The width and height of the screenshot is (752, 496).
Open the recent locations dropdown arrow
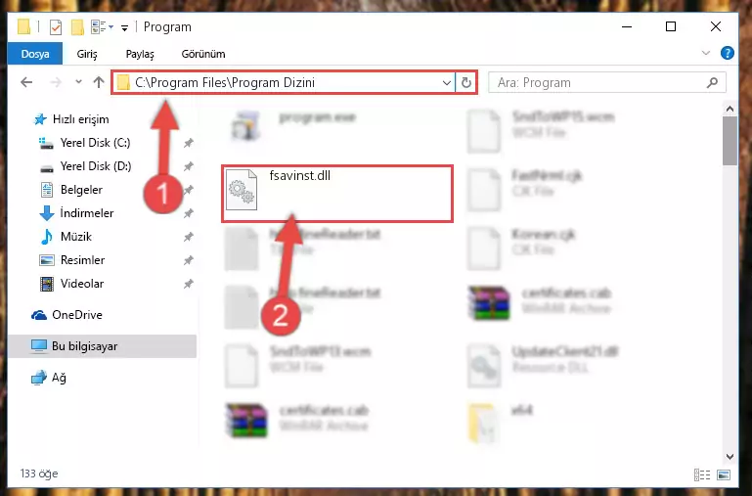tap(78, 82)
